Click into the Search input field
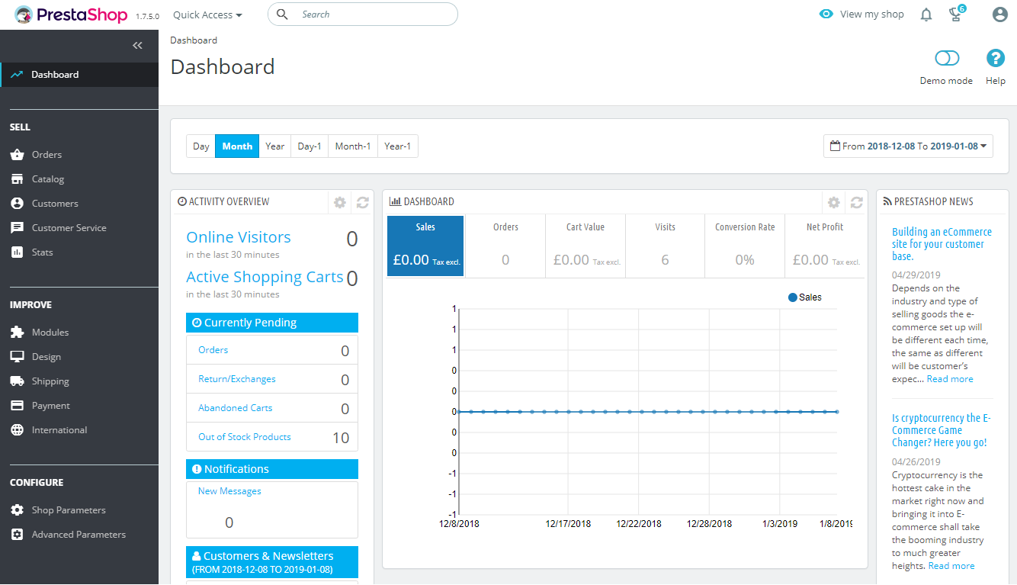This screenshot has width=1017, height=585. (x=363, y=14)
